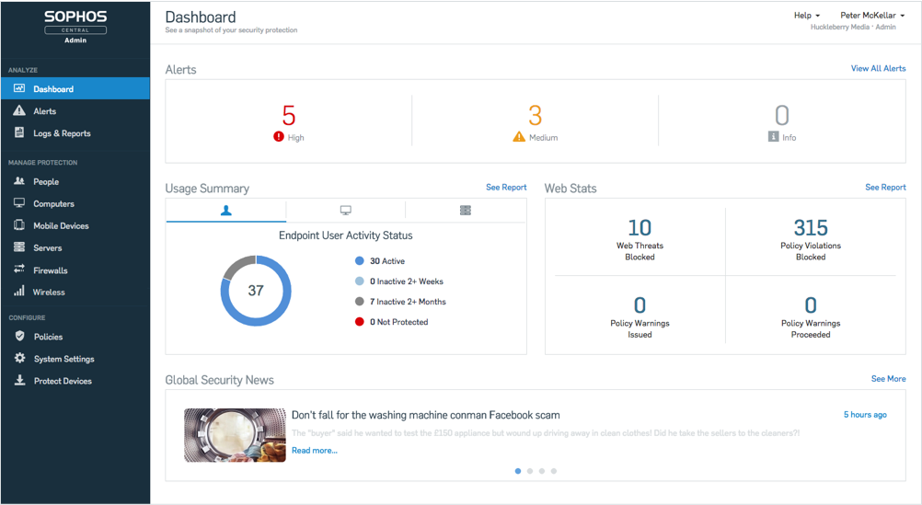The width and height of the screenshot is (922, 505).
Task: Click the People icon in sidebar
Action: [19, 181]
